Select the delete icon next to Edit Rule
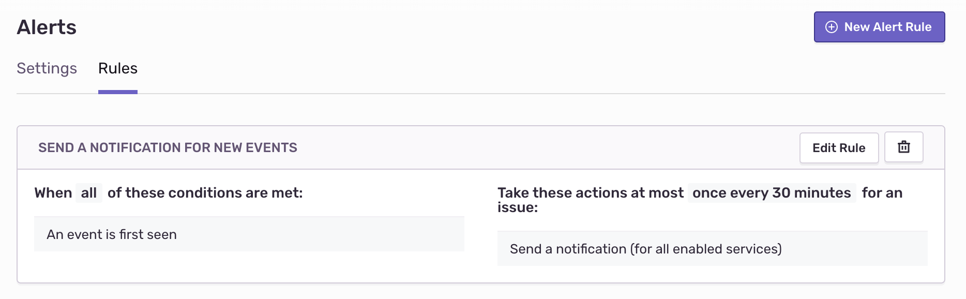 coord(903,147)
